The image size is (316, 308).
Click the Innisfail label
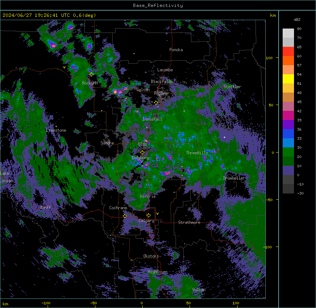[152, 119]
